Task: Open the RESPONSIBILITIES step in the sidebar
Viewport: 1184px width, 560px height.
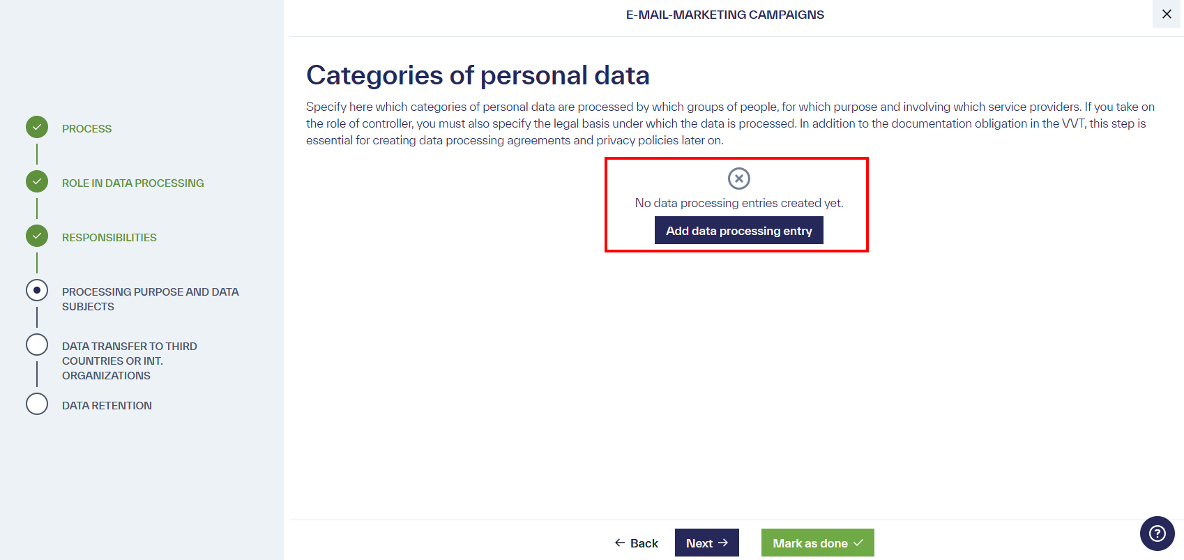Action: [x=109, y=237]
